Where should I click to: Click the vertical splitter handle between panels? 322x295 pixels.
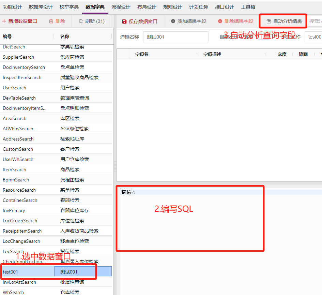(115, 166)
